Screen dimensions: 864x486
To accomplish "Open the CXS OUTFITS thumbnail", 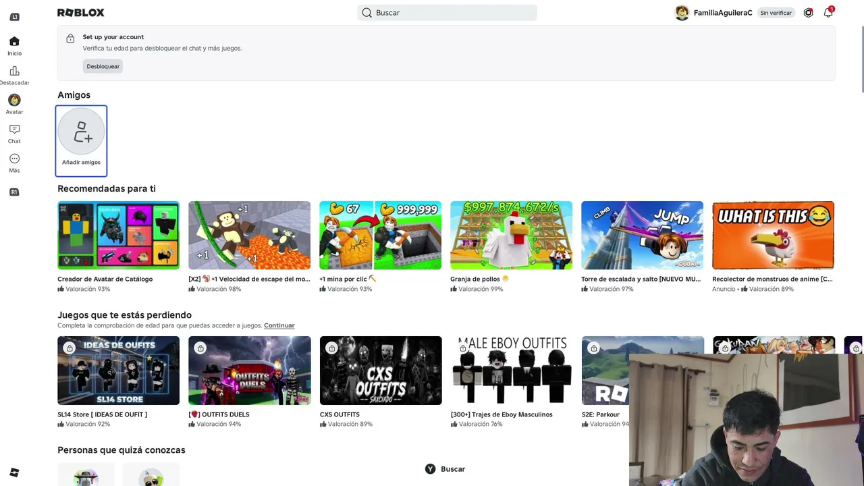I will [381, 371].
